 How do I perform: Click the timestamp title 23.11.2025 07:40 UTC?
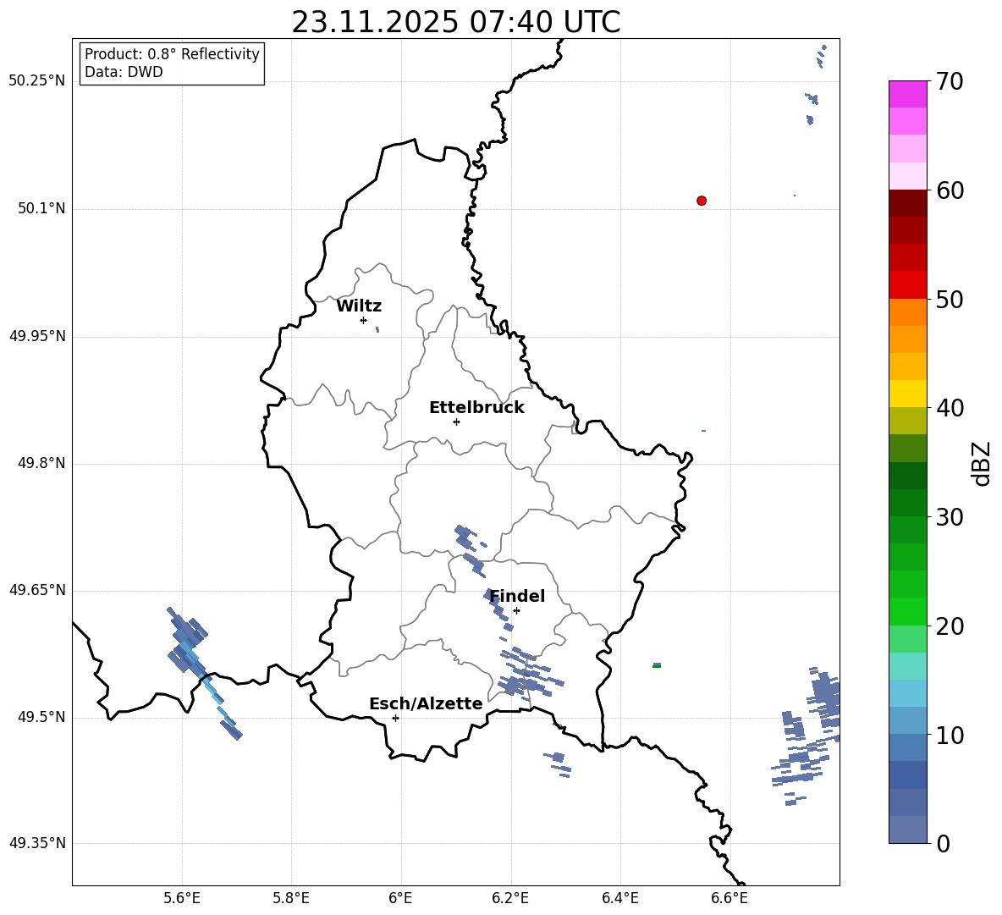click(455, 22)
